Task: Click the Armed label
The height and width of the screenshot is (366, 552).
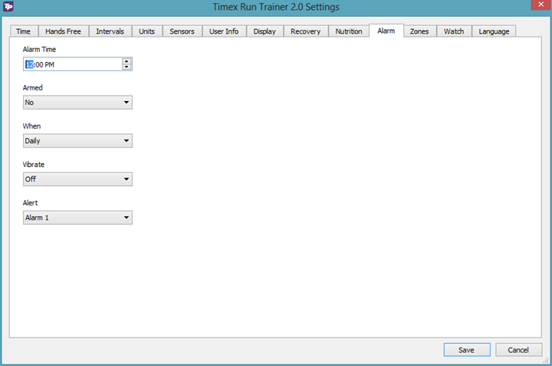Action: pos(33,87)
